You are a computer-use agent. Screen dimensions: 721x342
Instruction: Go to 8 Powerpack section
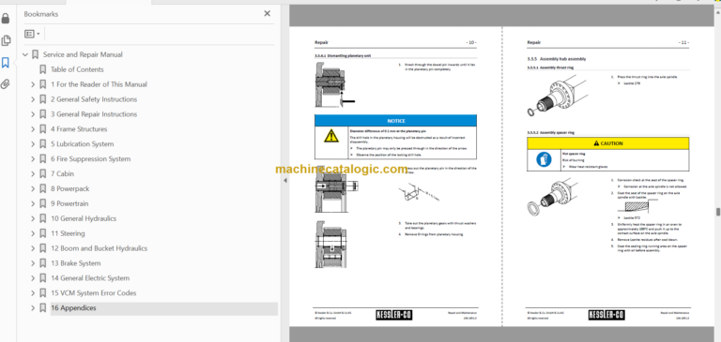(x=69, y=188)
